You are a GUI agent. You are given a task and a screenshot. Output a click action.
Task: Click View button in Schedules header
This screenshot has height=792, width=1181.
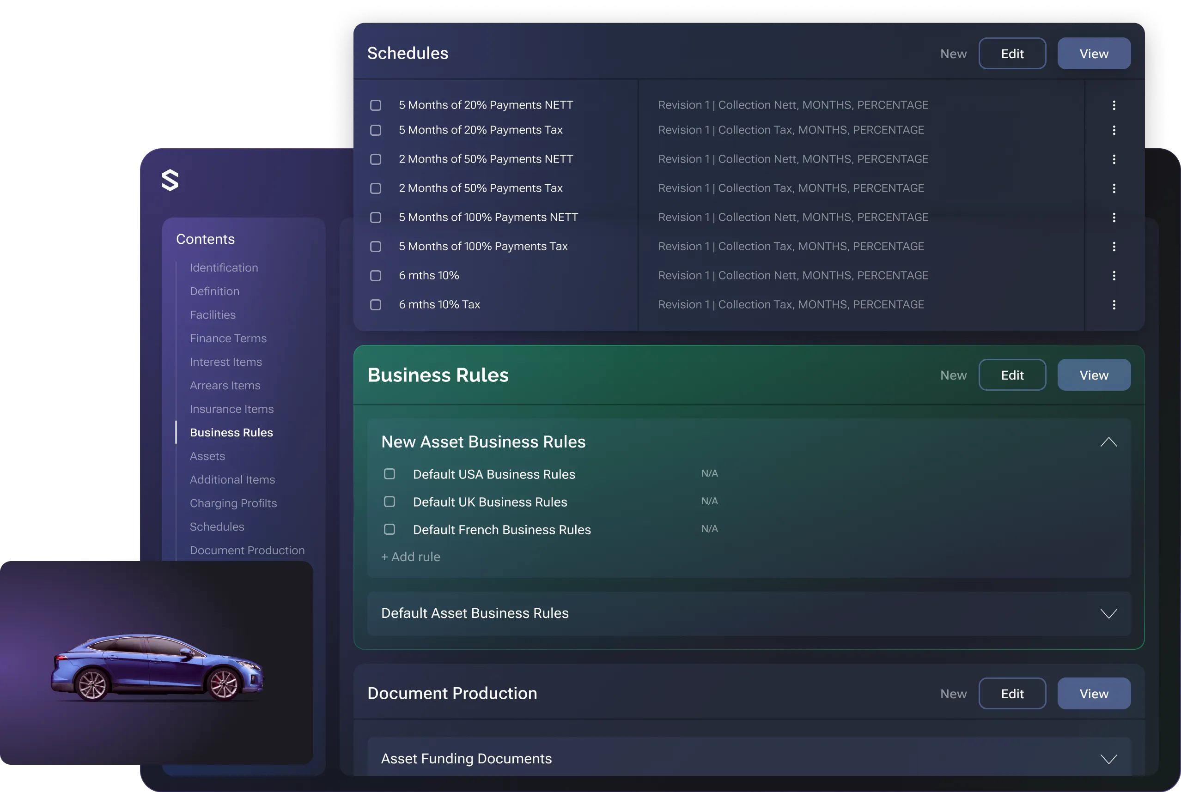click(x=1094, y=54)
